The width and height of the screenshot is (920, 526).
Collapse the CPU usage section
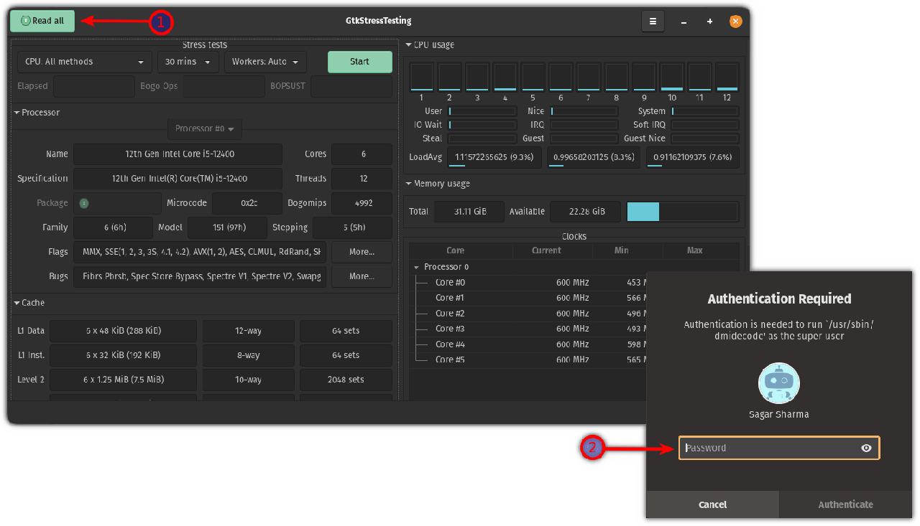(409, 45)
